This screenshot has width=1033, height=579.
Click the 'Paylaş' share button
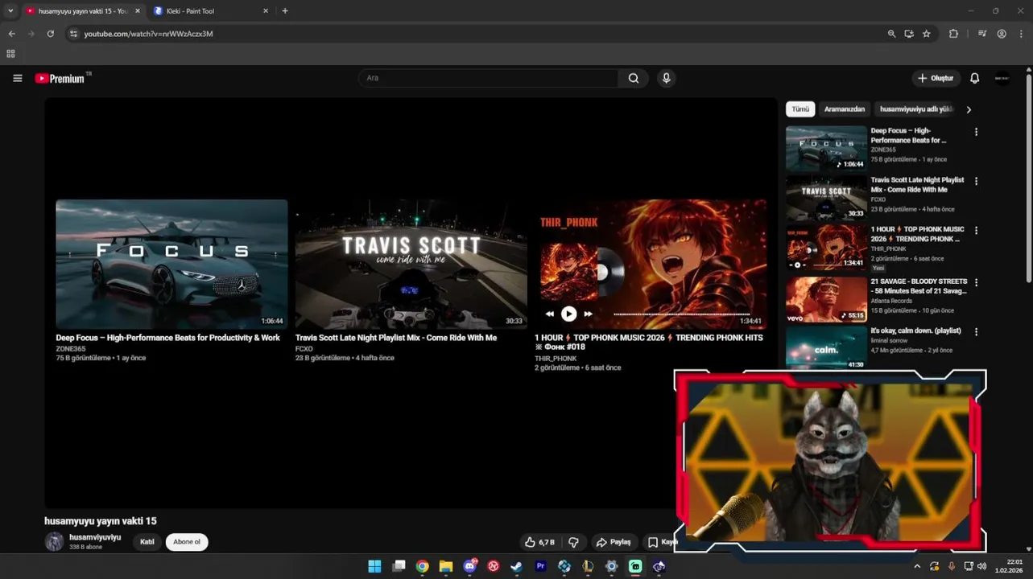point(613,542)
